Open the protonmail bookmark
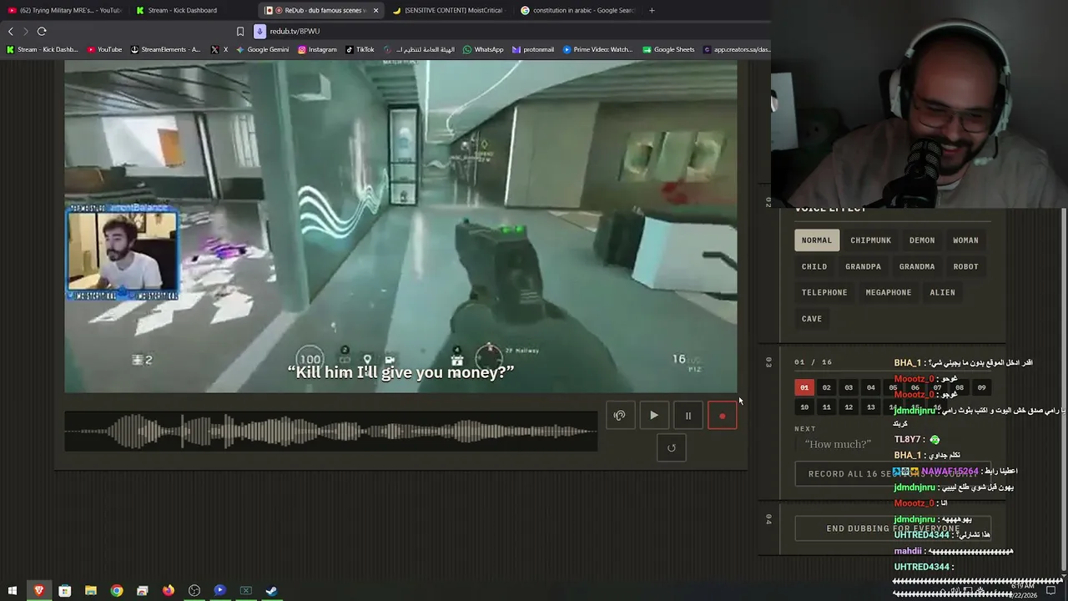The image size is (1068, 601). click(533, 49)
